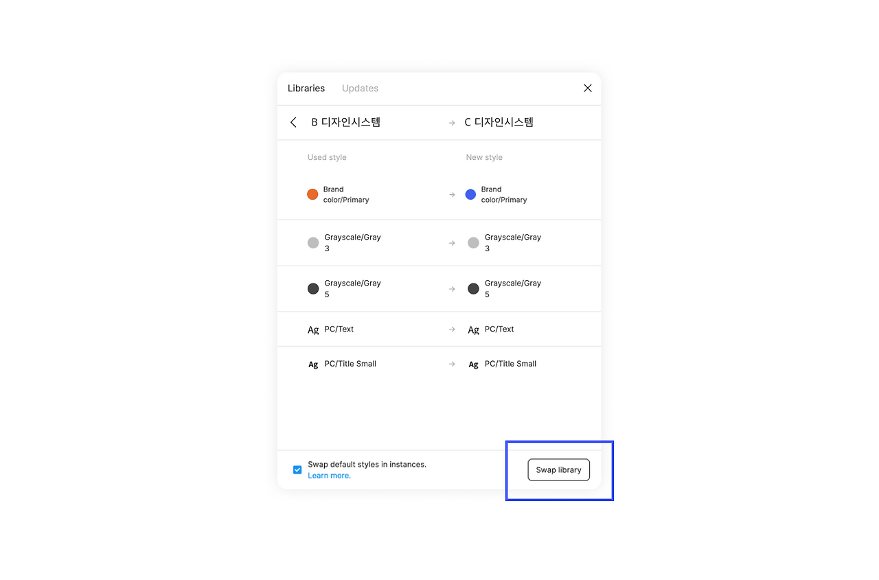
Task: Uncheck Swap default styles in instances
Action: point(297,470)
